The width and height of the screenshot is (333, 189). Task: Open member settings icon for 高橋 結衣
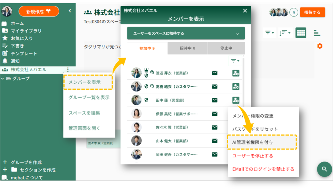[x=236, y=87]
